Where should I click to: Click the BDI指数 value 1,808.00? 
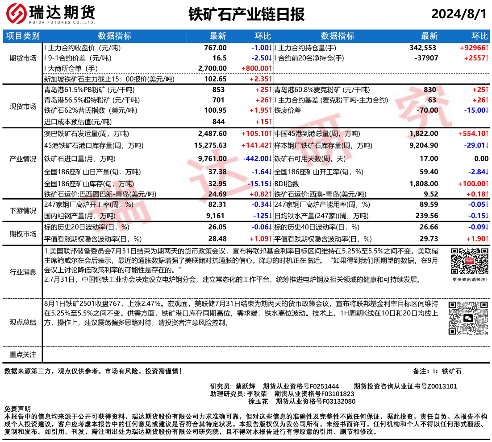point(424,184)
